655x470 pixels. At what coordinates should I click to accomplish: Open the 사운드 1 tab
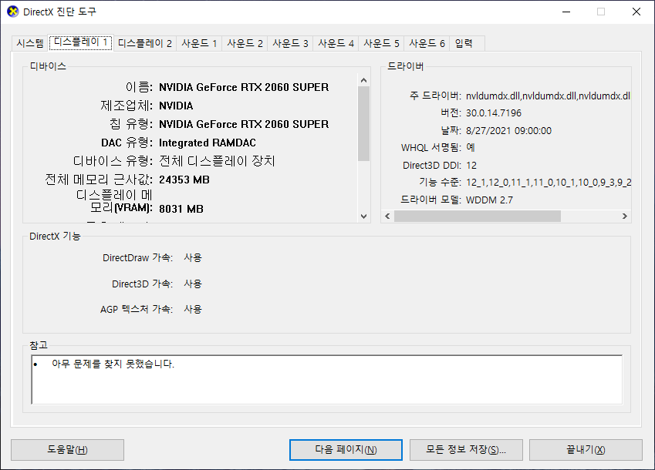point(199,43)
